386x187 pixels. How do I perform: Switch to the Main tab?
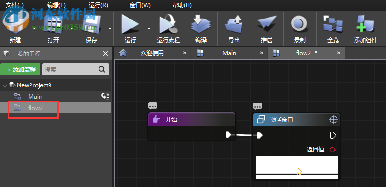click(x=229, y=53)
